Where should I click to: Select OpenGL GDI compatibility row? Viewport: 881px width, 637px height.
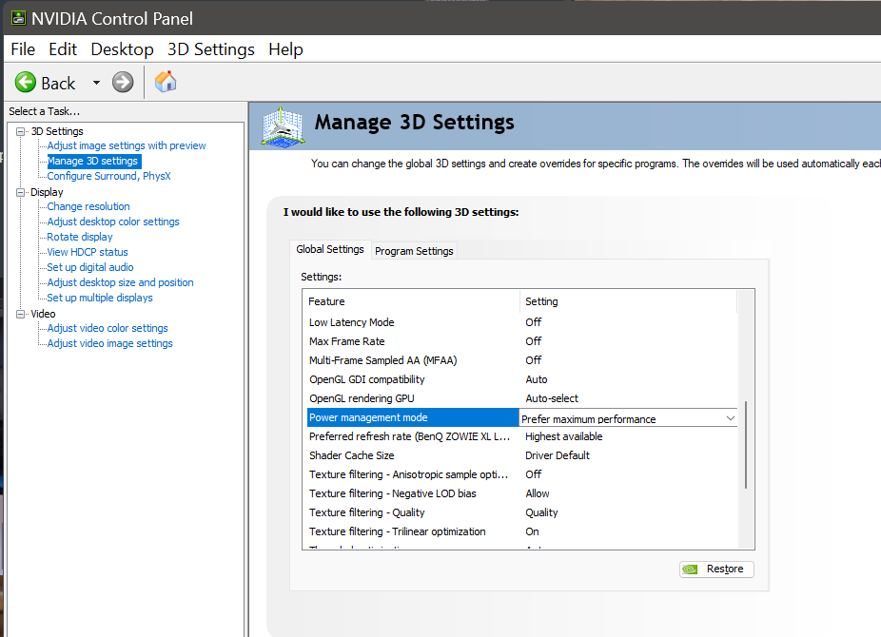[522, 379]
